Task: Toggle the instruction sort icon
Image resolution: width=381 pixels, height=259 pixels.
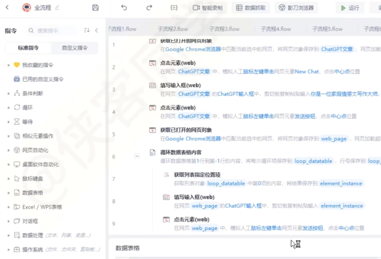Action: 87,30
